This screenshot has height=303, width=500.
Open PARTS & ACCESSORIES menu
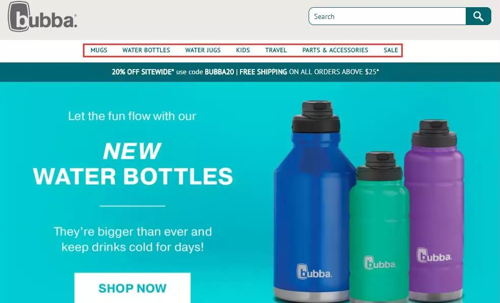[335, 50]
